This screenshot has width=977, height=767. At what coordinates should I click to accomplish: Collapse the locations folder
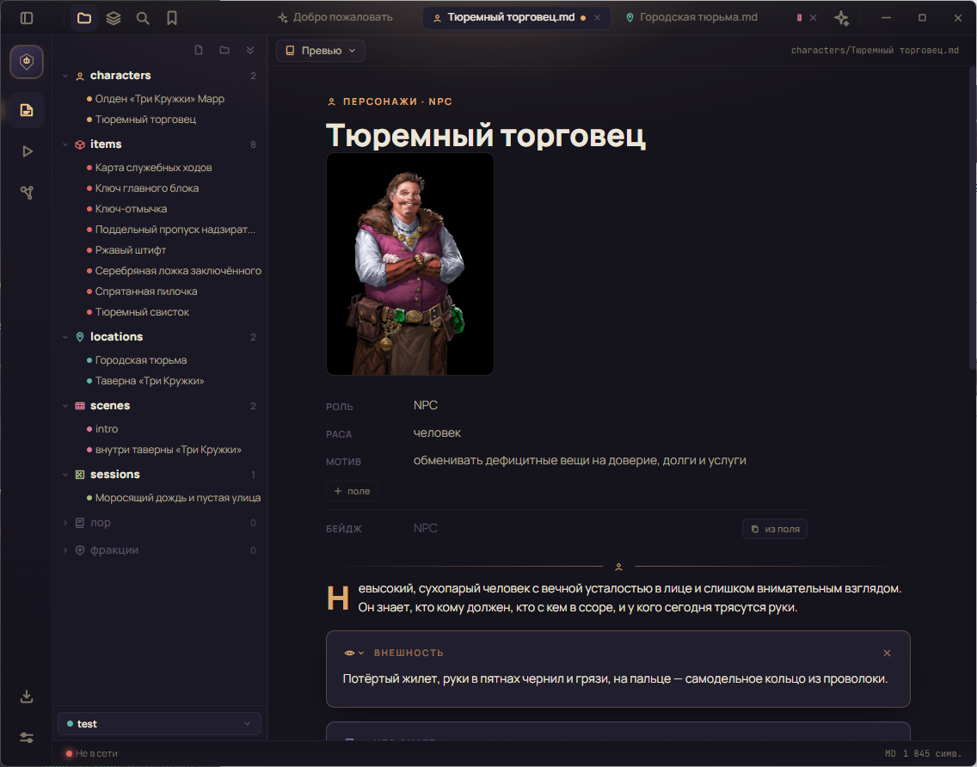click(65, 337)
